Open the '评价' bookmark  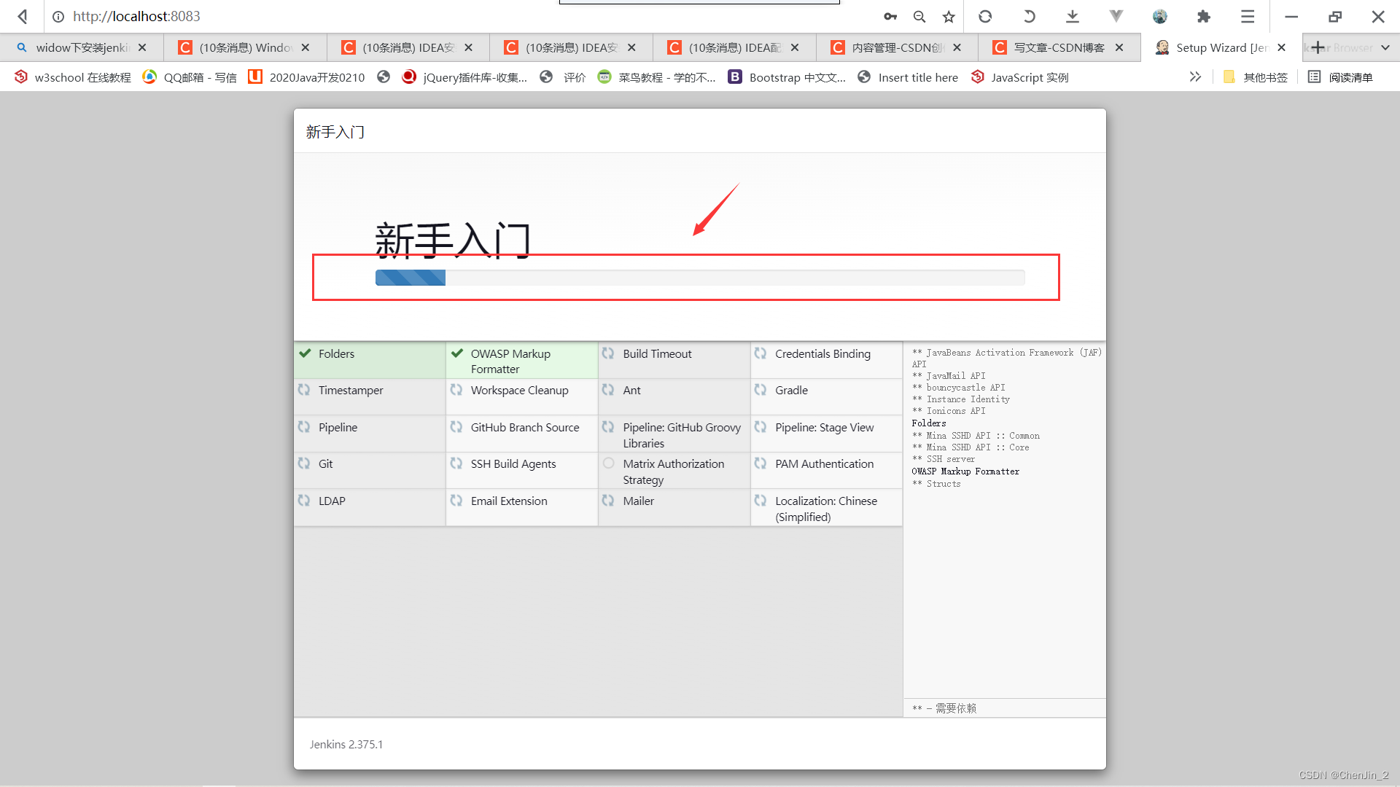click(563, 77)
